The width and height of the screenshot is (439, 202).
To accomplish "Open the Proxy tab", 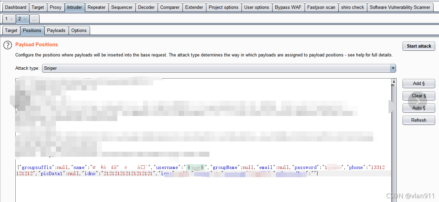I will click(x=56, y=7).
